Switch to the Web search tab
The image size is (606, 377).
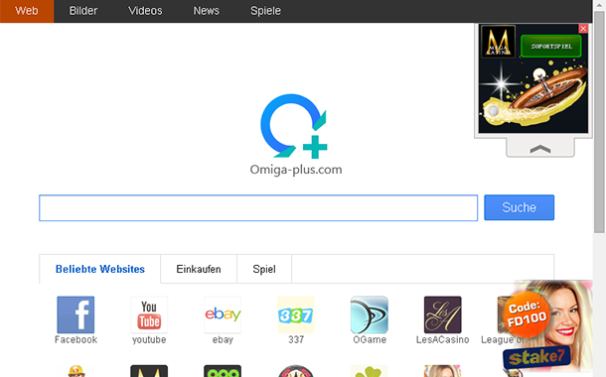27,11
